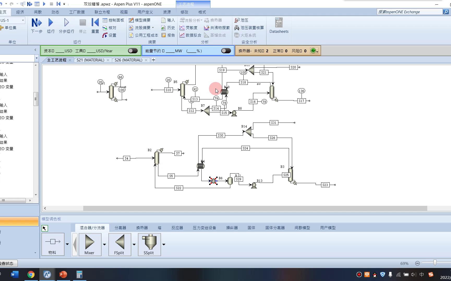Open the Dynamics (动态) ribbon tab
The width and height of the screenshot is (451, 281).
click(x=55, y=12)
